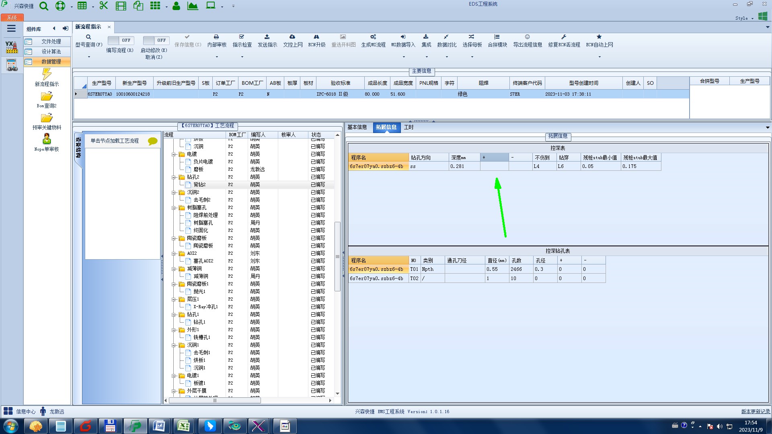Click the 修复ECN丢流程 wrench icon
This screenshot has width=772, height=434.
(564, 37)
